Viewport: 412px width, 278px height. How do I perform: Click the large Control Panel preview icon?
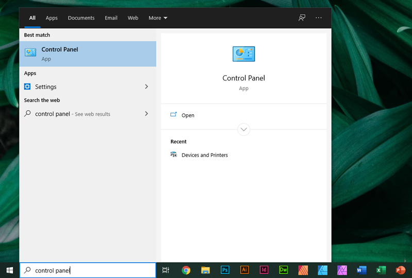click(x=244, y=54)
